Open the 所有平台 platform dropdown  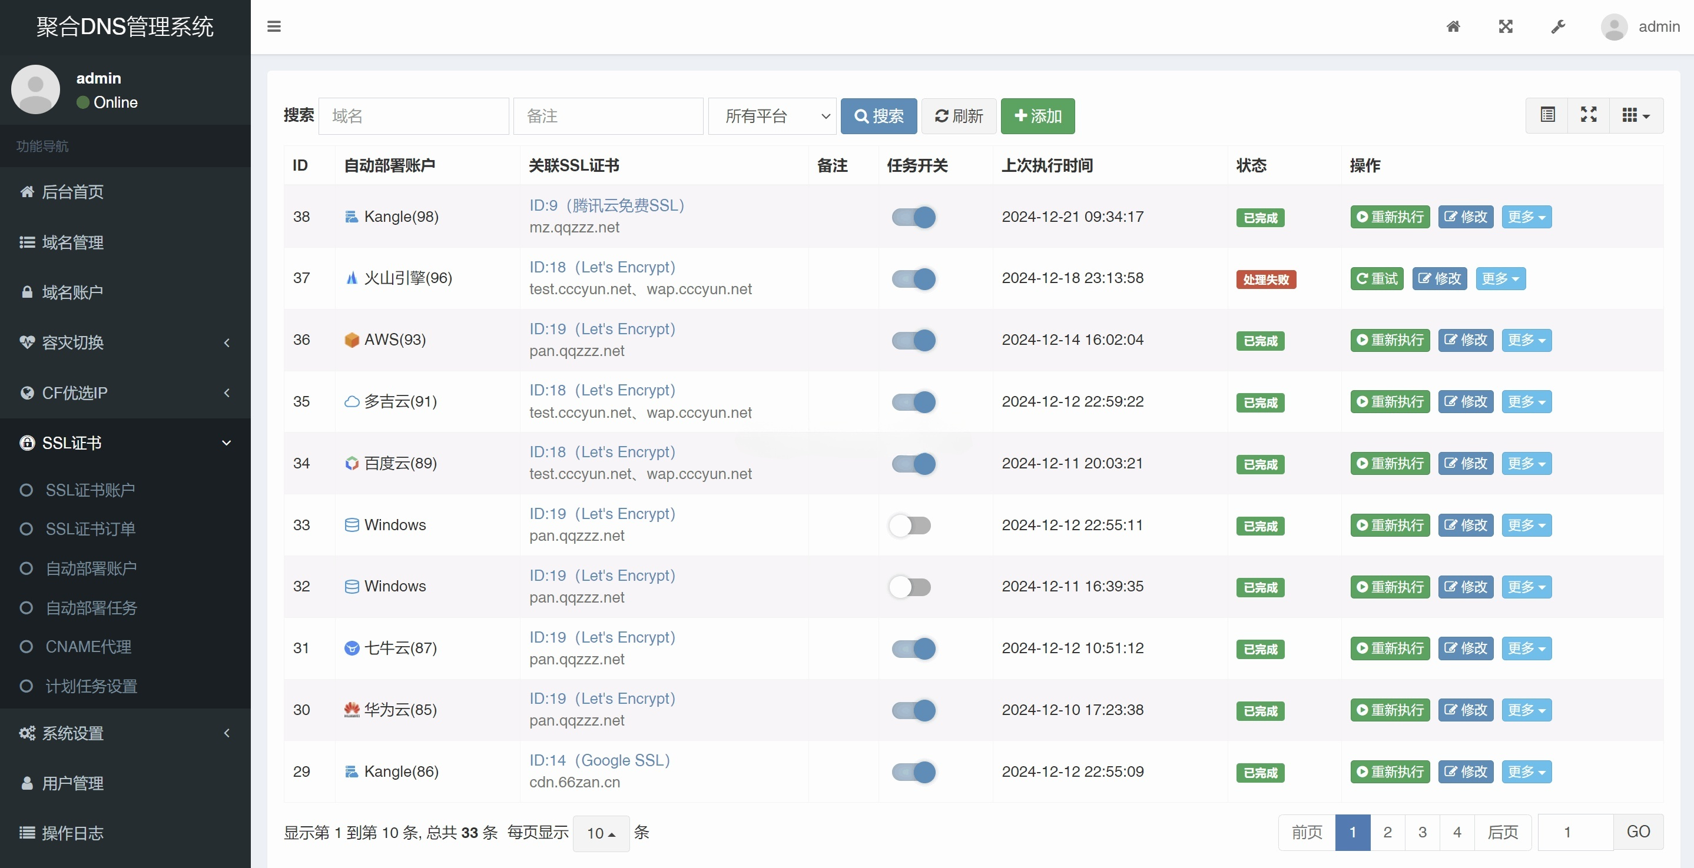tap(773, 116)
